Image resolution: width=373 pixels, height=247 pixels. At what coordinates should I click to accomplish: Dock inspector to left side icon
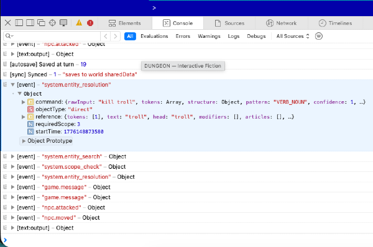click(x=19, y=23)
